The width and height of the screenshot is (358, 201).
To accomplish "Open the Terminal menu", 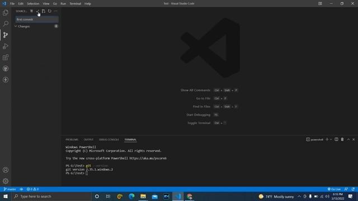I will 75,4.
